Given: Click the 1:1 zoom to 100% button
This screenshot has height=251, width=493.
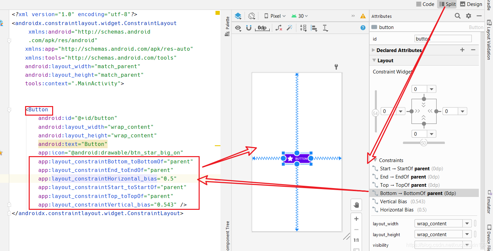Looking at the screenshot, I should pos(356,240).
